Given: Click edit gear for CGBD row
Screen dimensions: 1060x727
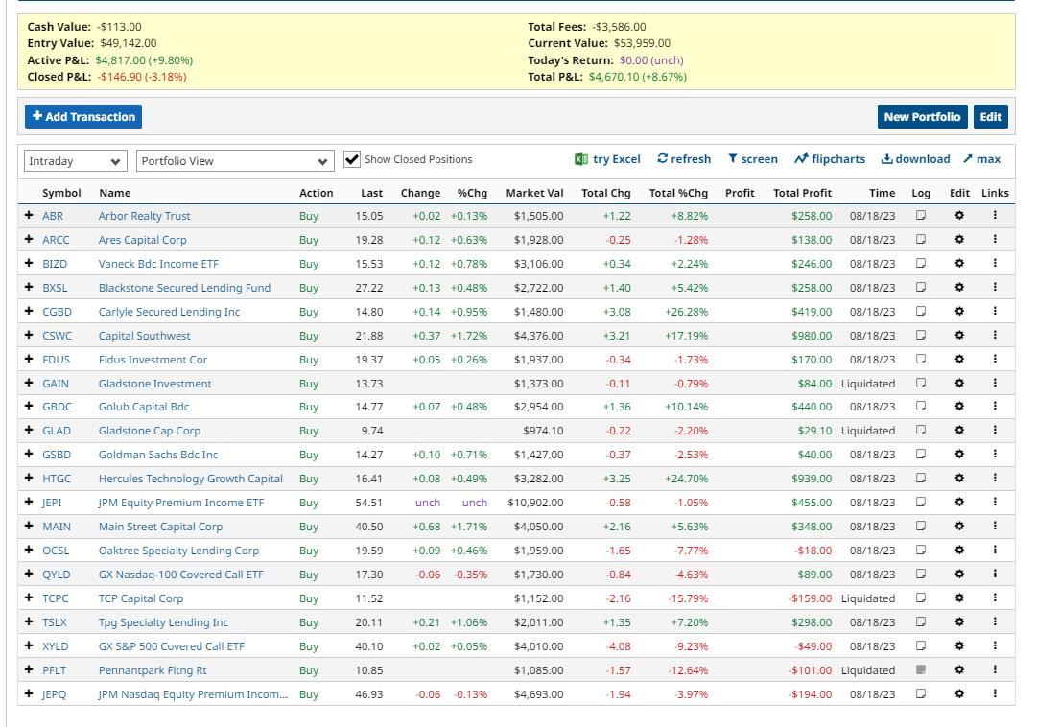Looking at the screenshot, I should pos(959,311).
